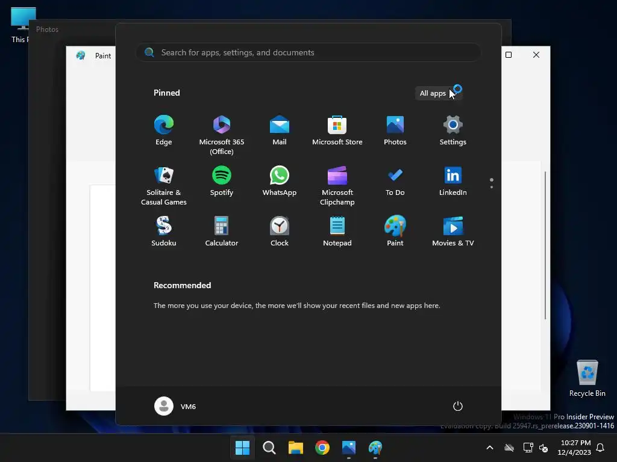Click the power button in Start menu
The width and height of the screenshot is (617, 462).
coord(458,406)
